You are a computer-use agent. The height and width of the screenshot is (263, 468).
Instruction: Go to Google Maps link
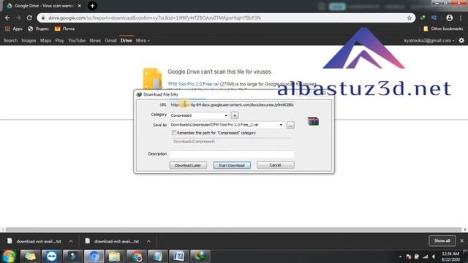[45, 40]
